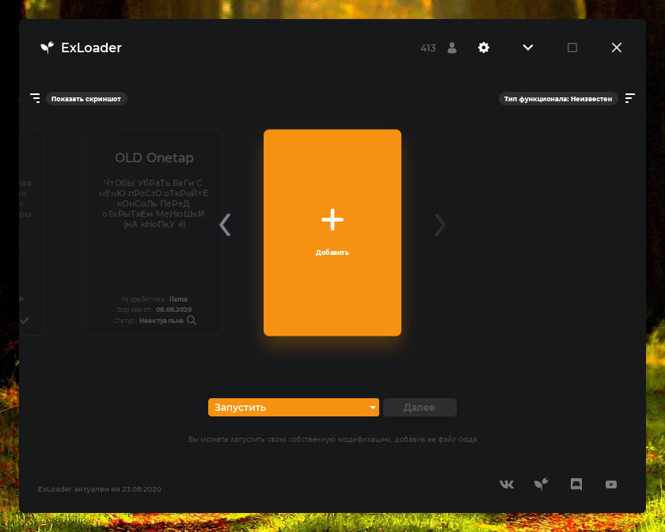Screen dimensions: 665x532
Task: Open the right sort list menu
Action: coord(630,98)
